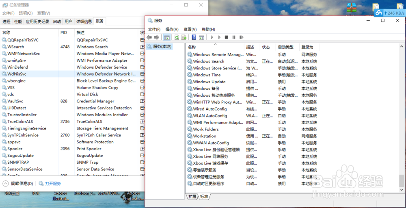Click gear icon beside WinDefend in Task Manager
The height and width of the screenshot is (208, 406).
pos(4,67)
